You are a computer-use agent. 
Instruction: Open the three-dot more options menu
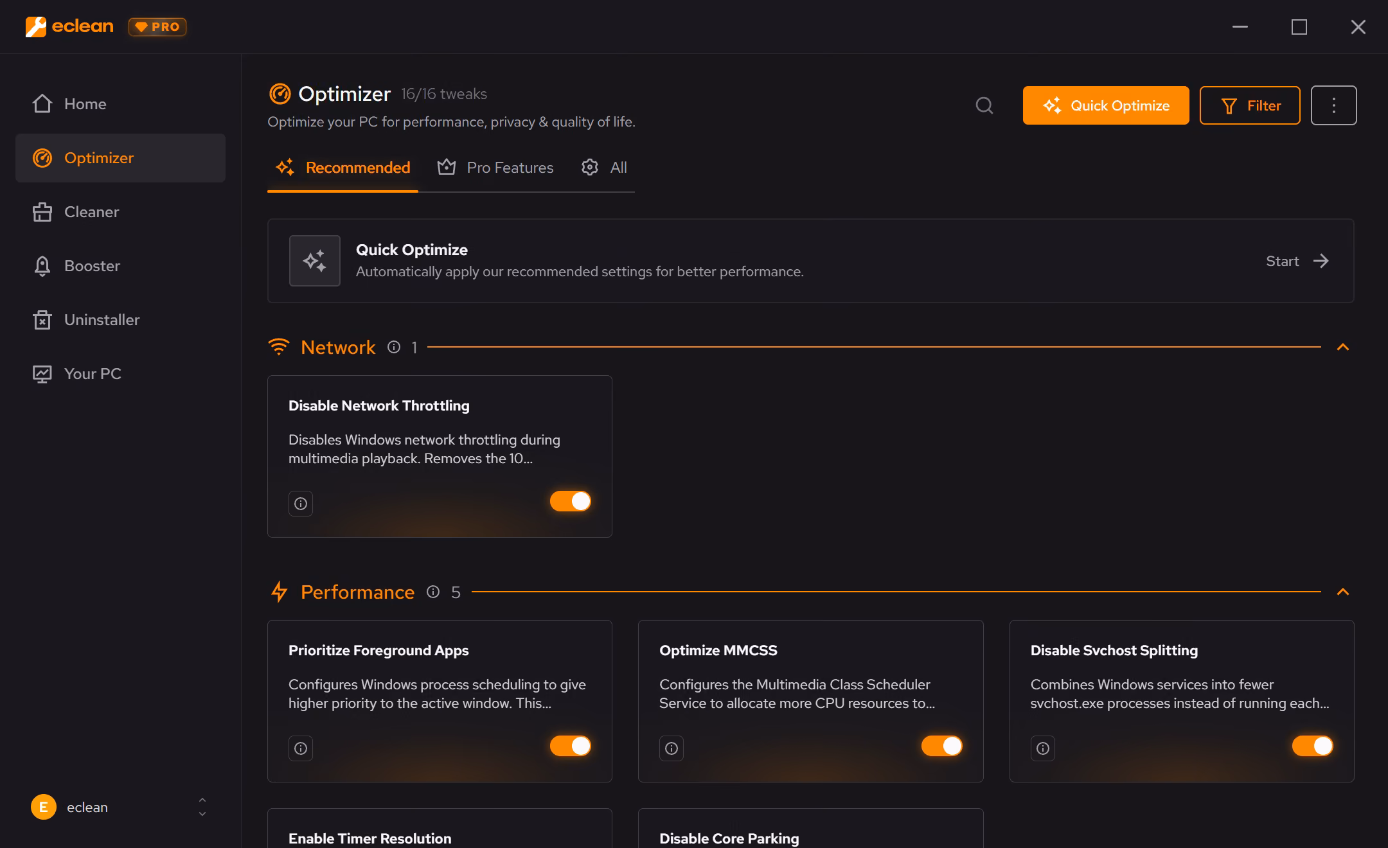click(1334, 105)
